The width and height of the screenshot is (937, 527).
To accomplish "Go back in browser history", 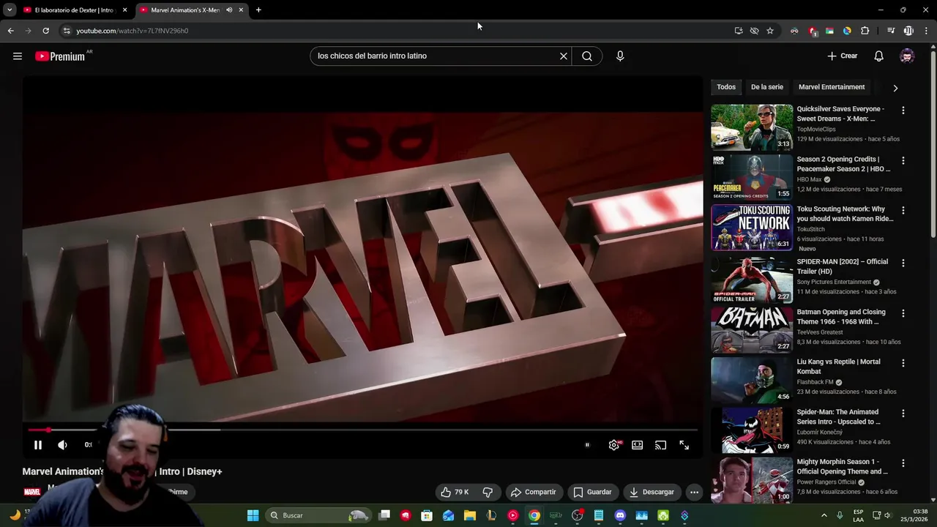I will pos(10,31).
